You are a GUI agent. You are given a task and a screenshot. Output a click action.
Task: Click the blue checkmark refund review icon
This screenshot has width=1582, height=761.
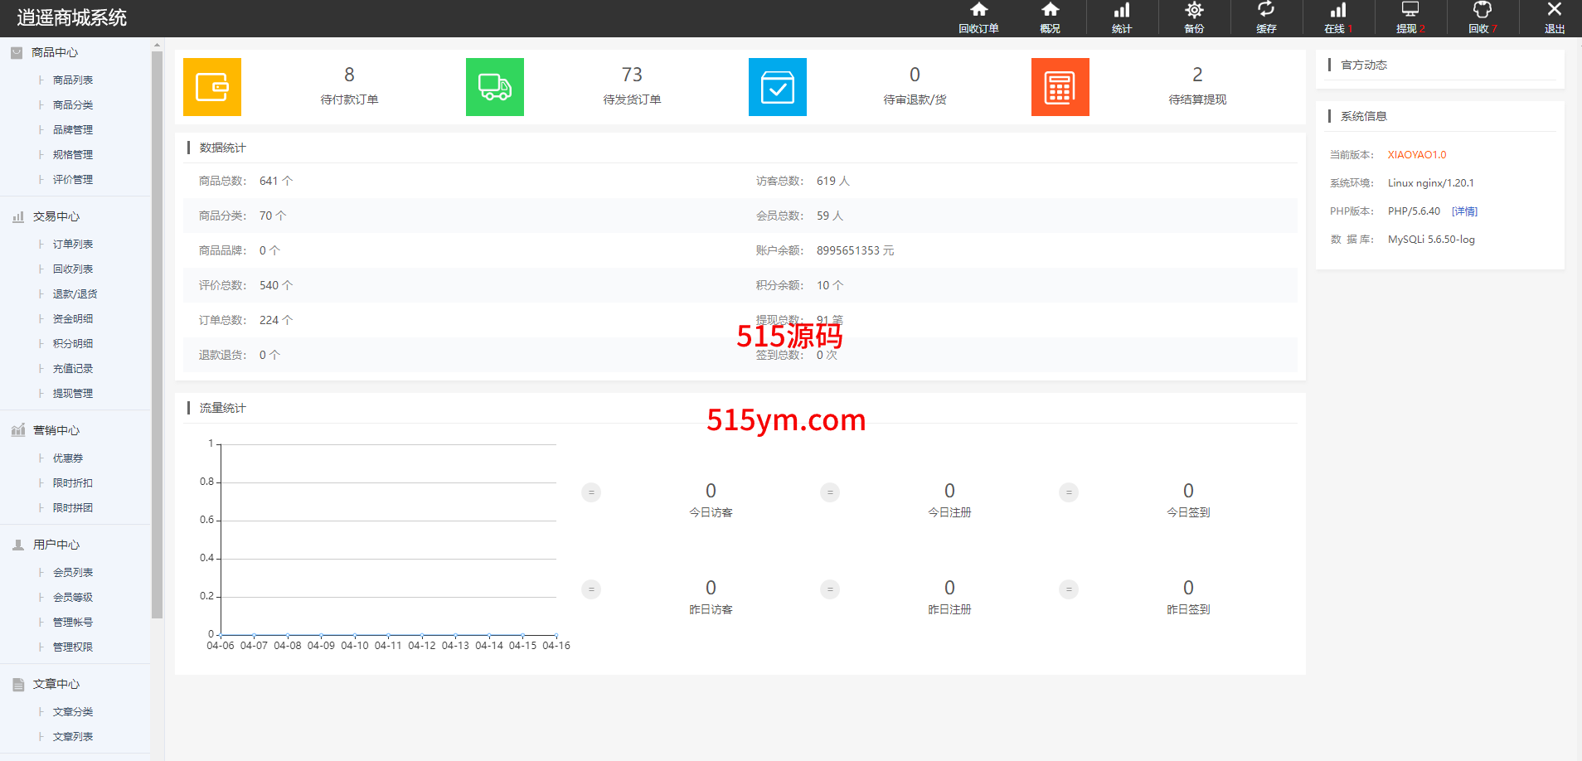[778, 87]
